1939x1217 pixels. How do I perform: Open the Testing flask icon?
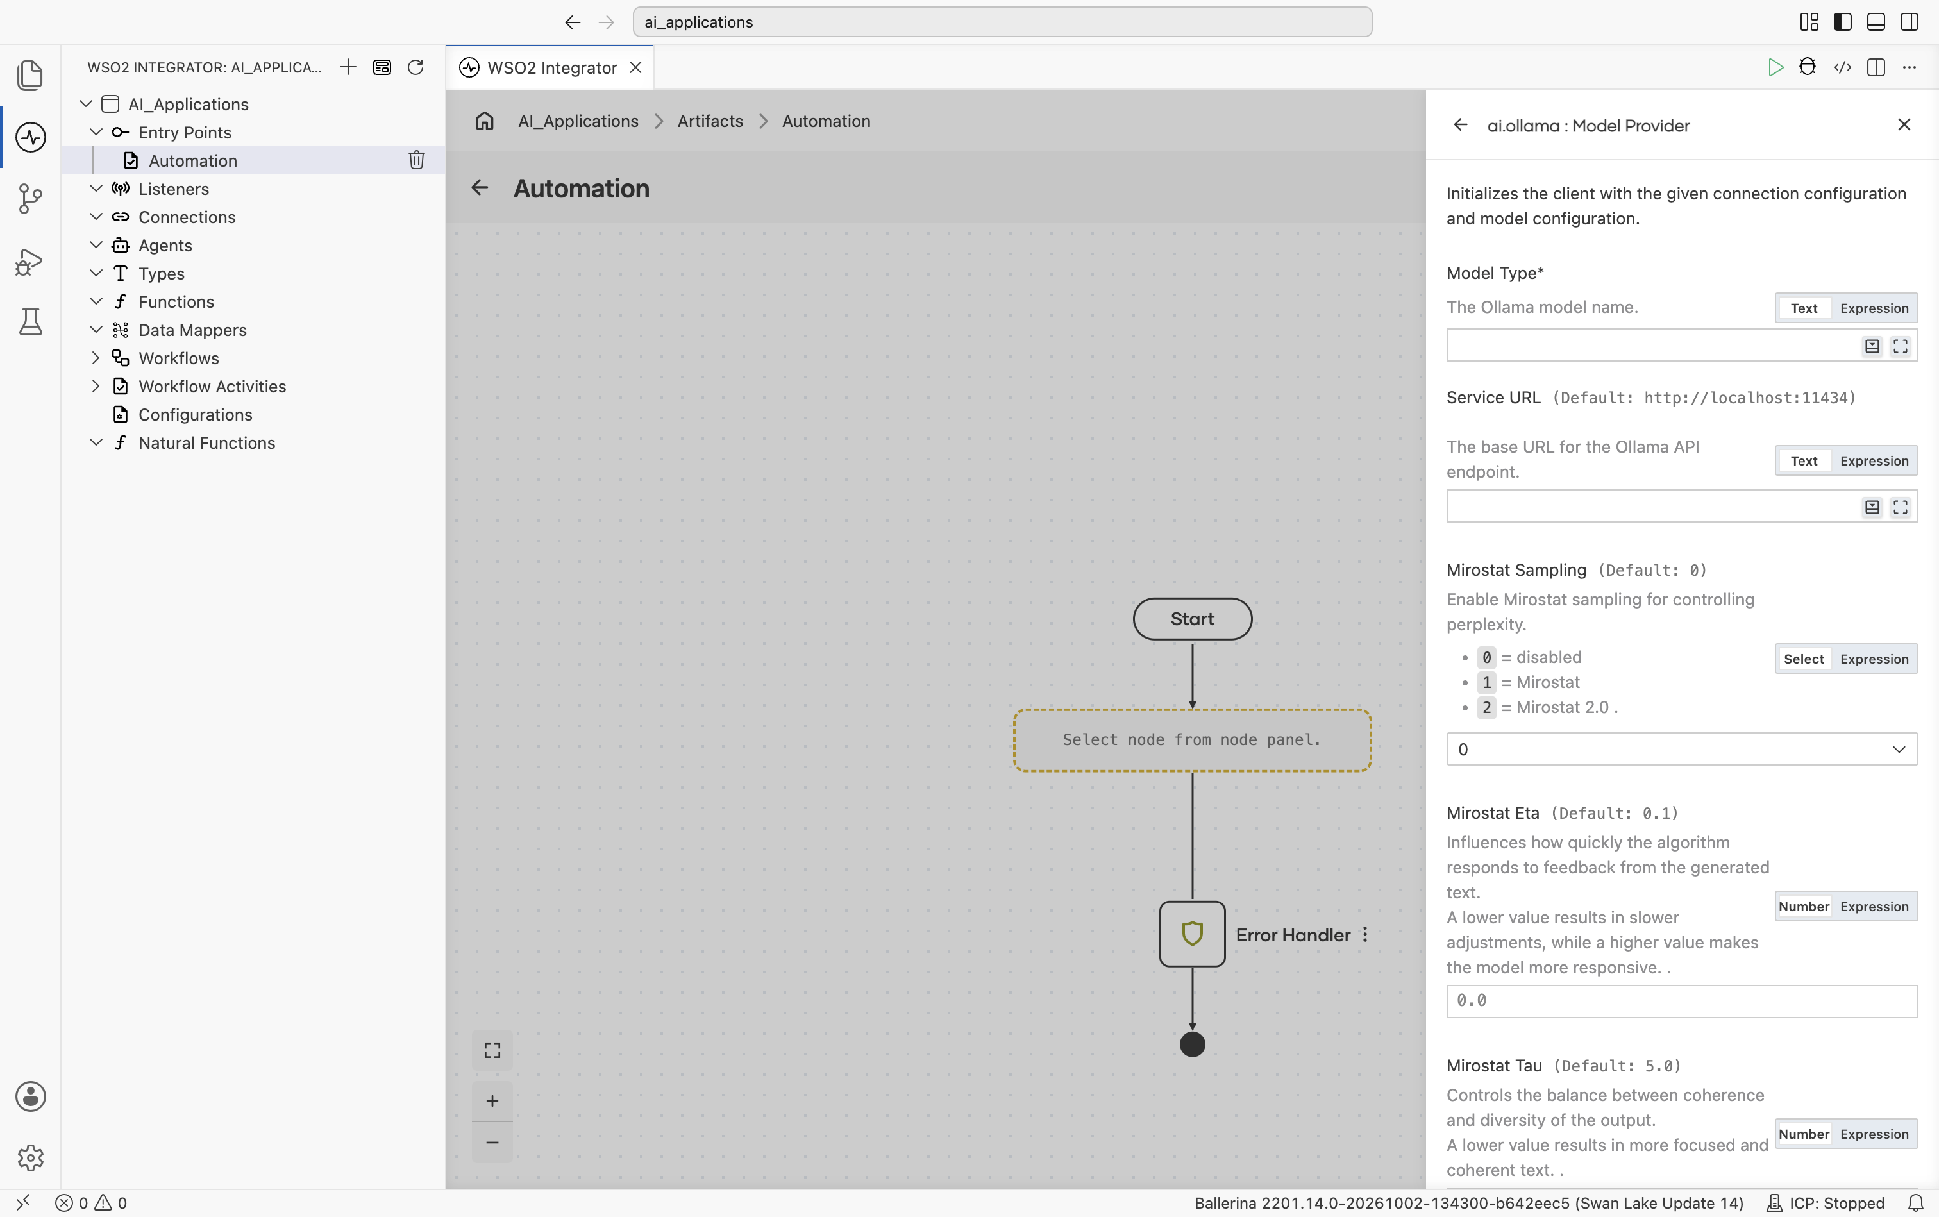31,322
